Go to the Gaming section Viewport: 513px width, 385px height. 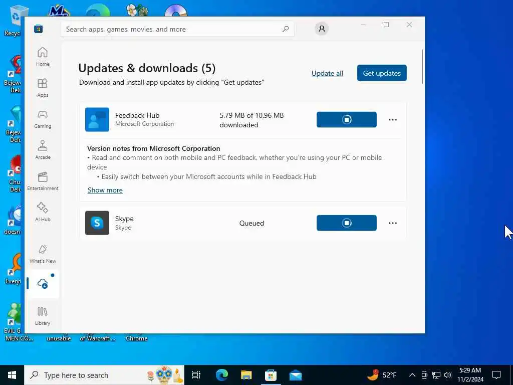43,119
